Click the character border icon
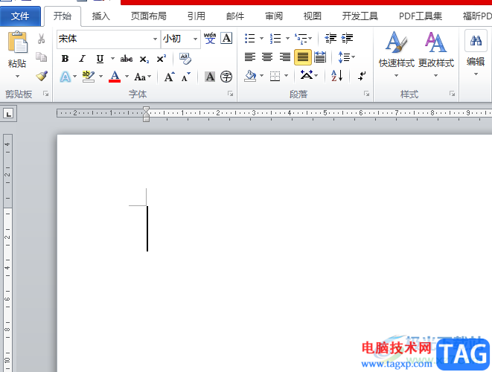 point(226,39)
